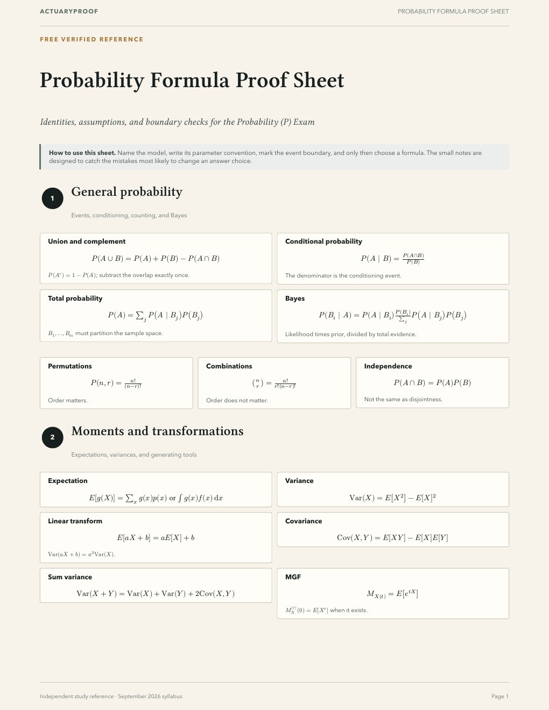This screenshot has height=710, width=549.
Task: Click the Expectation formula card
Action: point(156,489)
